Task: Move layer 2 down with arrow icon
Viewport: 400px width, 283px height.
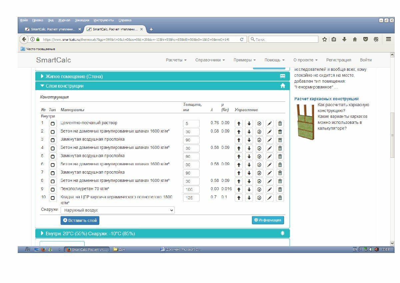Action: (249, 132)
